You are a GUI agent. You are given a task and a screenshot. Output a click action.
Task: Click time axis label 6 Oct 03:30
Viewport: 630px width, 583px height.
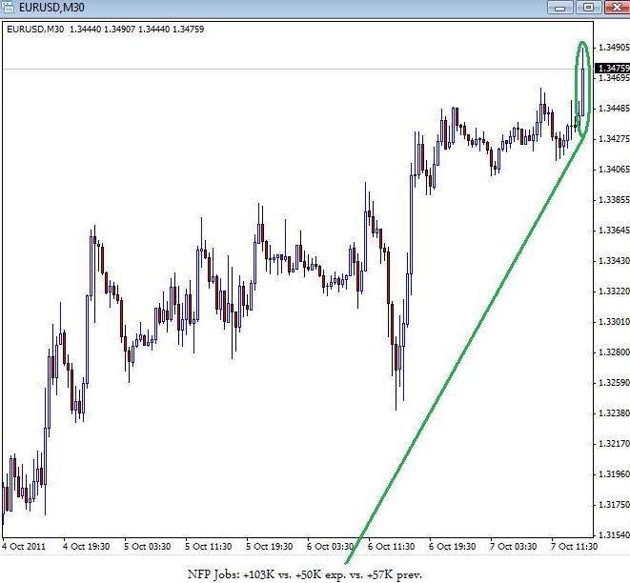331,547
